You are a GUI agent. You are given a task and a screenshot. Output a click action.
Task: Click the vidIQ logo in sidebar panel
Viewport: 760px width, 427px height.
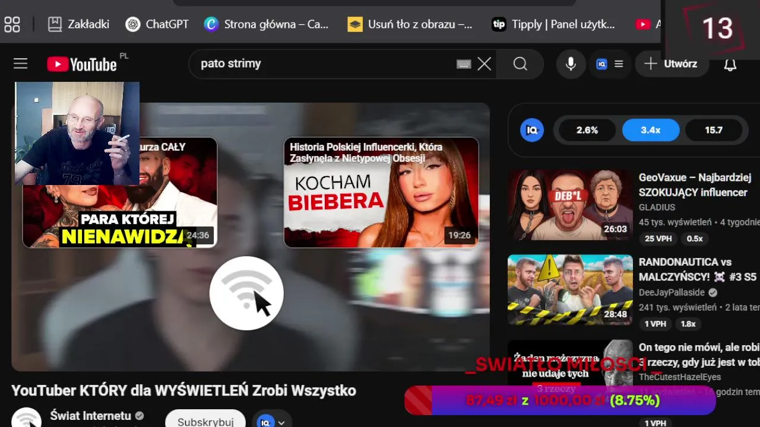point(532,130)
